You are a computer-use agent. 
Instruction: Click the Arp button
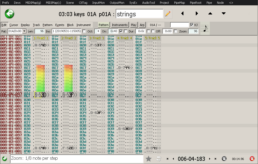coord(142,25)
